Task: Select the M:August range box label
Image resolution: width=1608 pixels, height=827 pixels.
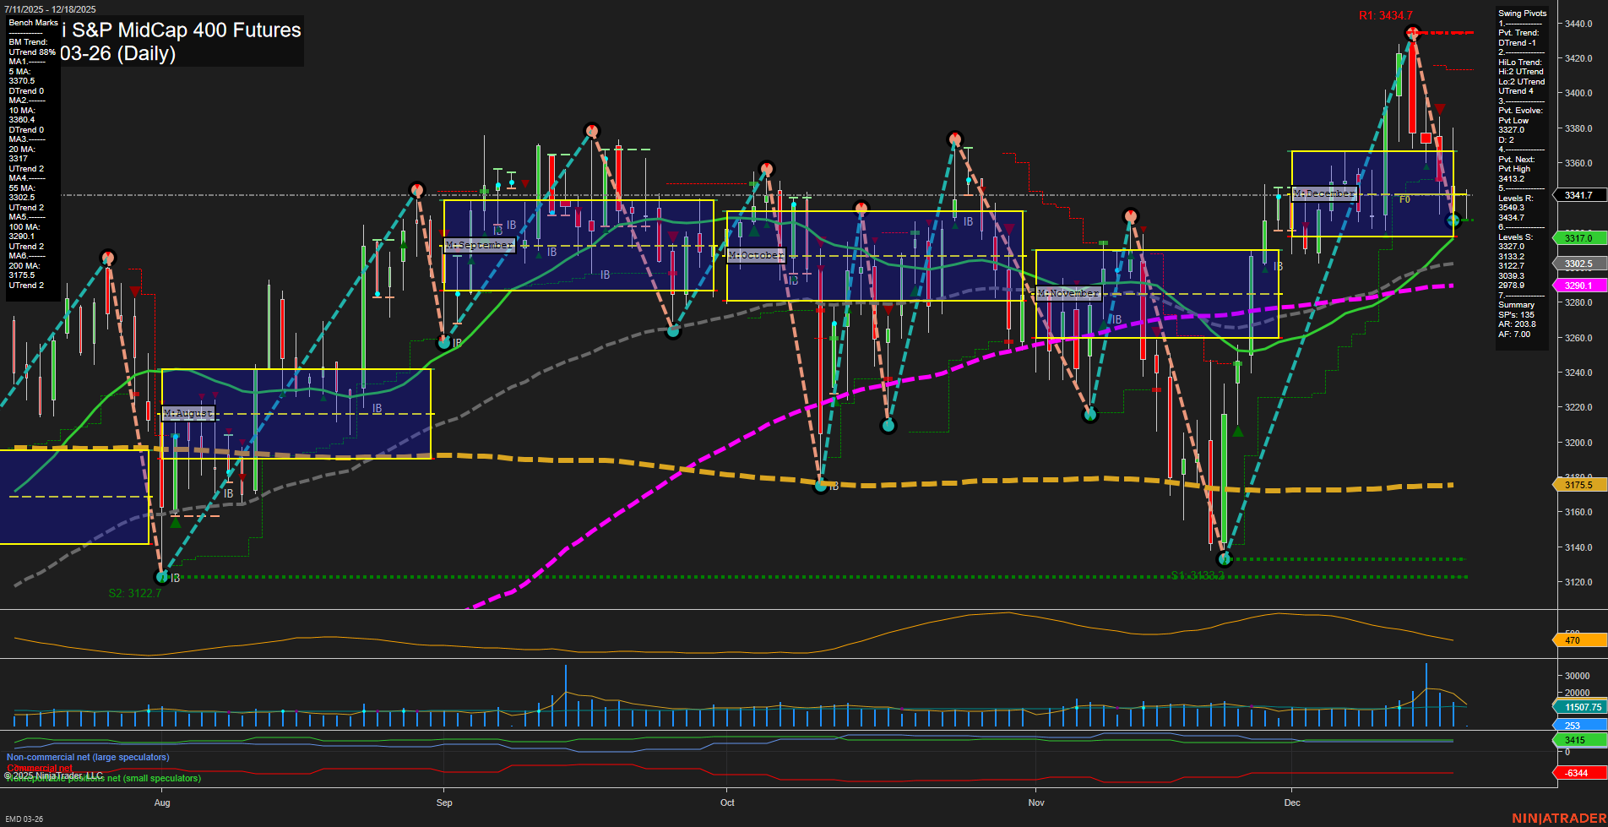Action: (189, 412)
